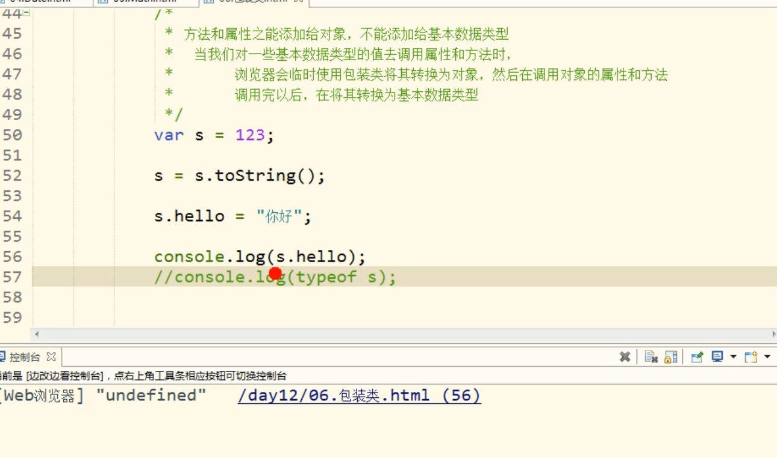Click the comment line starting 浏览器会临时使用包装类

[451, 75]
